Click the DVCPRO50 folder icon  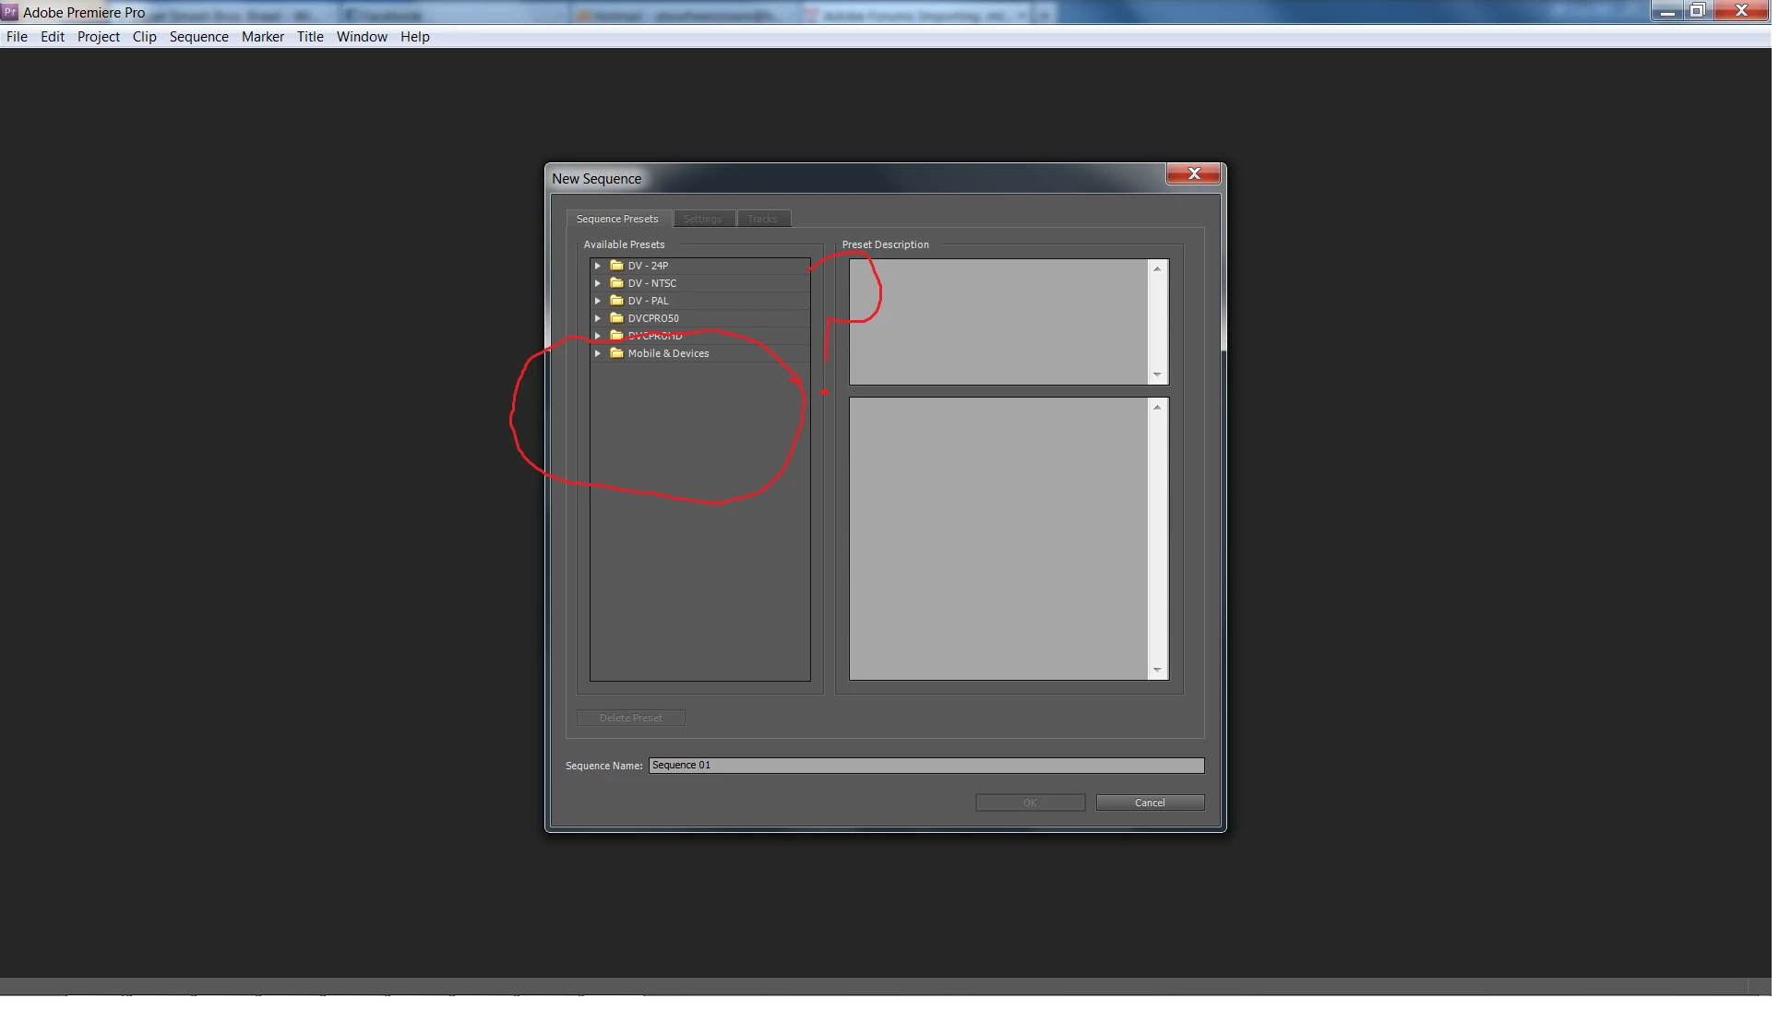(x=616, y=318)
